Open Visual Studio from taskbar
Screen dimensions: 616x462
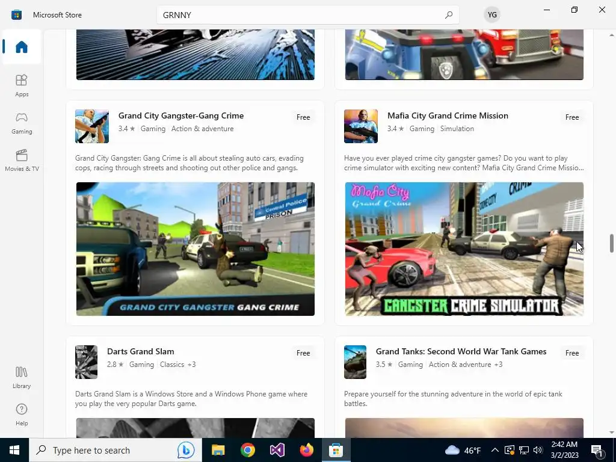pyautogui.click(x=277, y=450)
